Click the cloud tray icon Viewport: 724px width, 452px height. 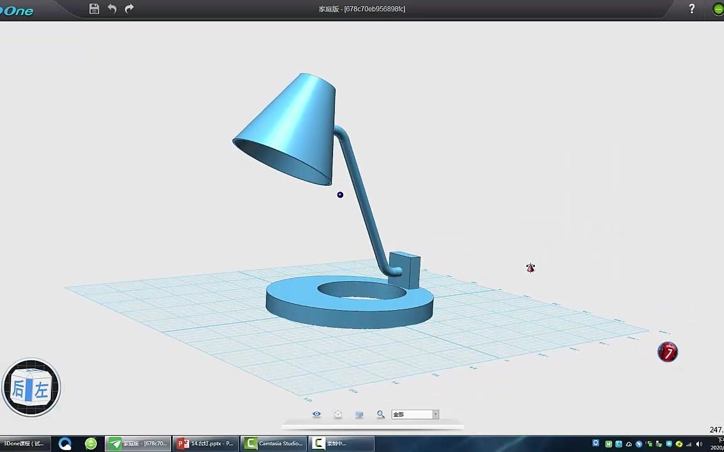pos(629,444)
